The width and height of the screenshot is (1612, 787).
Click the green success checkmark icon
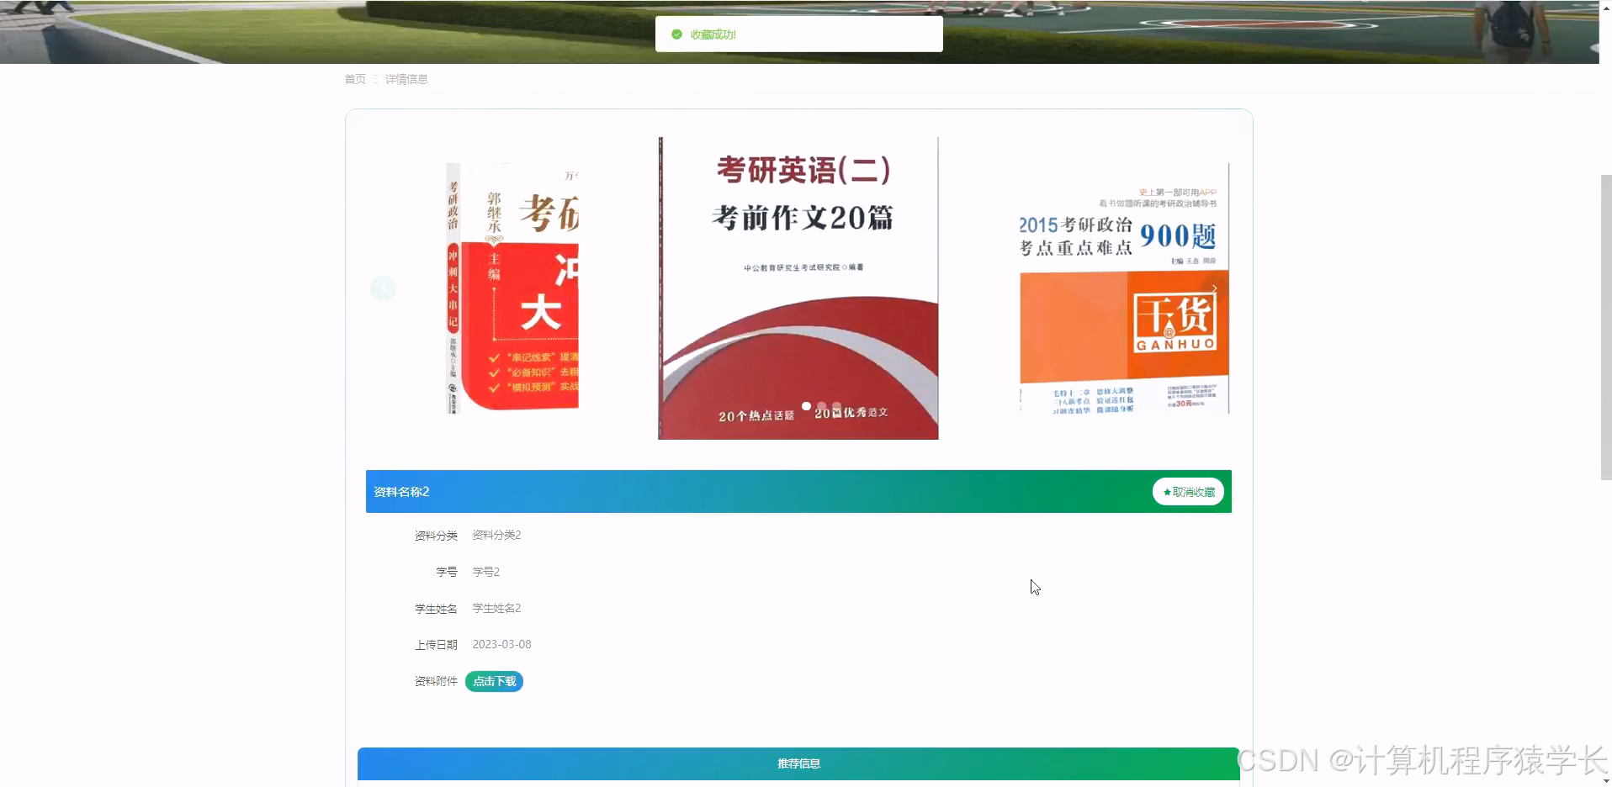pos(676,34)
